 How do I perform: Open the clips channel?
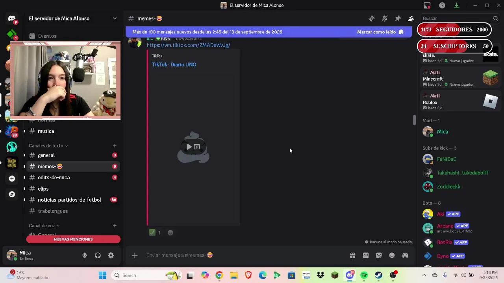pos(72,189)
